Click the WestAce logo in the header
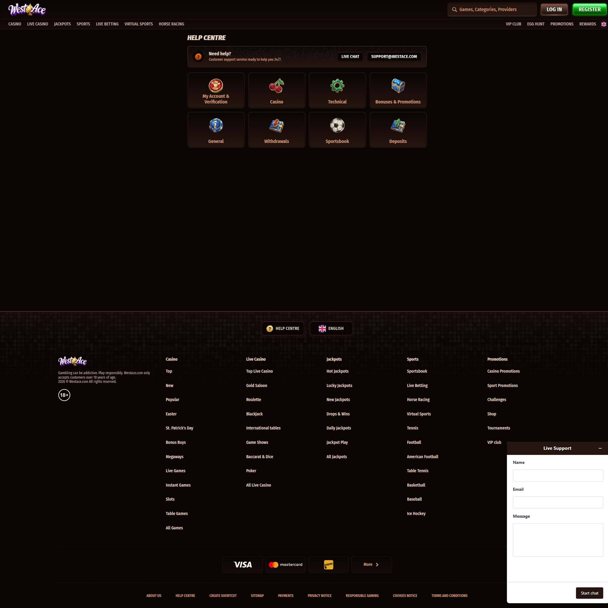The image size is (608, 608). pos(27,10)
